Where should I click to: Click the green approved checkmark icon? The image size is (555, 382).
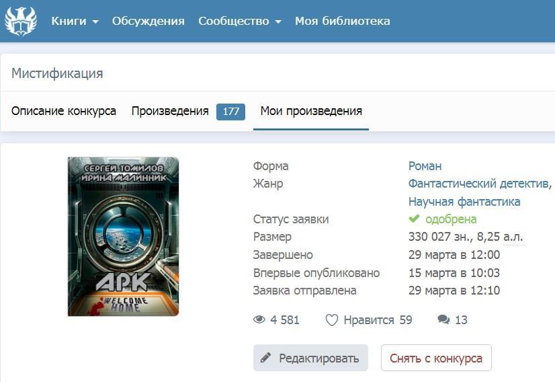click(414, 219)
